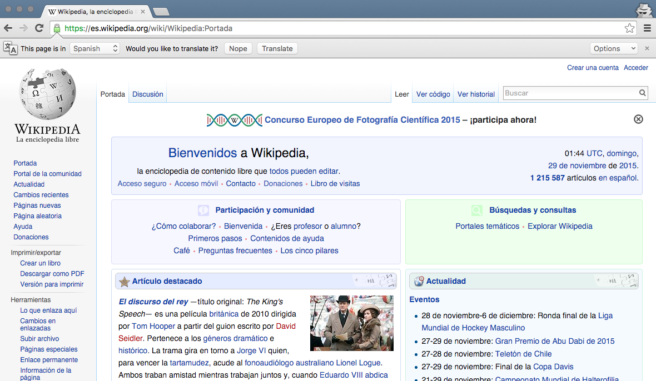Screen dimensions: 656x381
Task: Open a new browser tab
Action: [x=161, y=12]
